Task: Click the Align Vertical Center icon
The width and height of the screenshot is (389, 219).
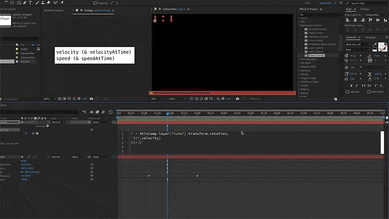Action: pos(378,20)
